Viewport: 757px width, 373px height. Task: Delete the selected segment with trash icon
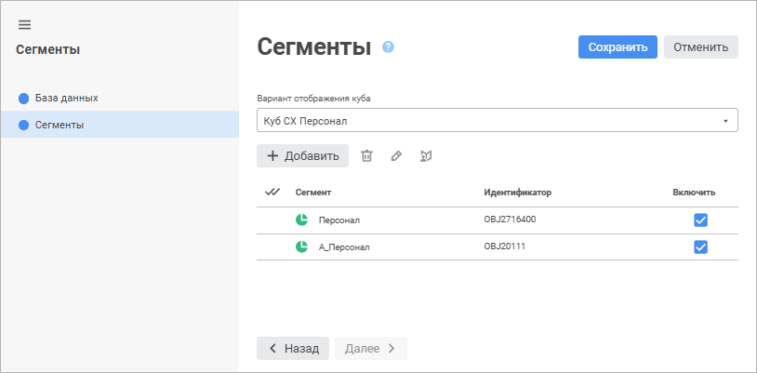[x=366, y=156]
